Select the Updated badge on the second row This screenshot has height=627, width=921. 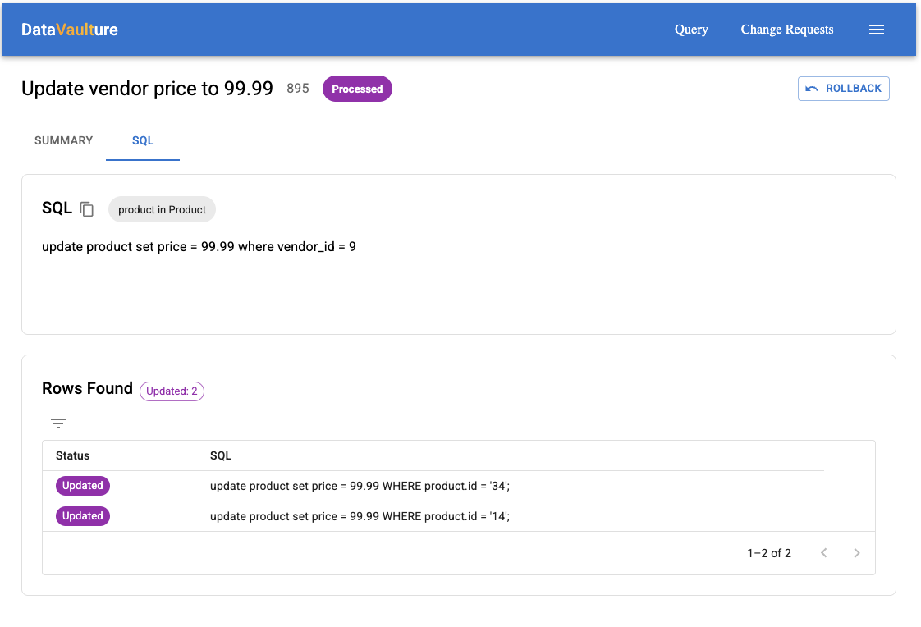pyautogui.click(x=82, y=515)
